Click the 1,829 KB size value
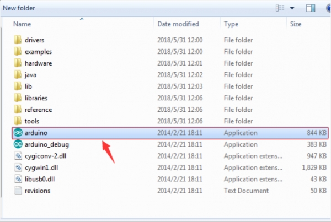 tap(314, 167)
